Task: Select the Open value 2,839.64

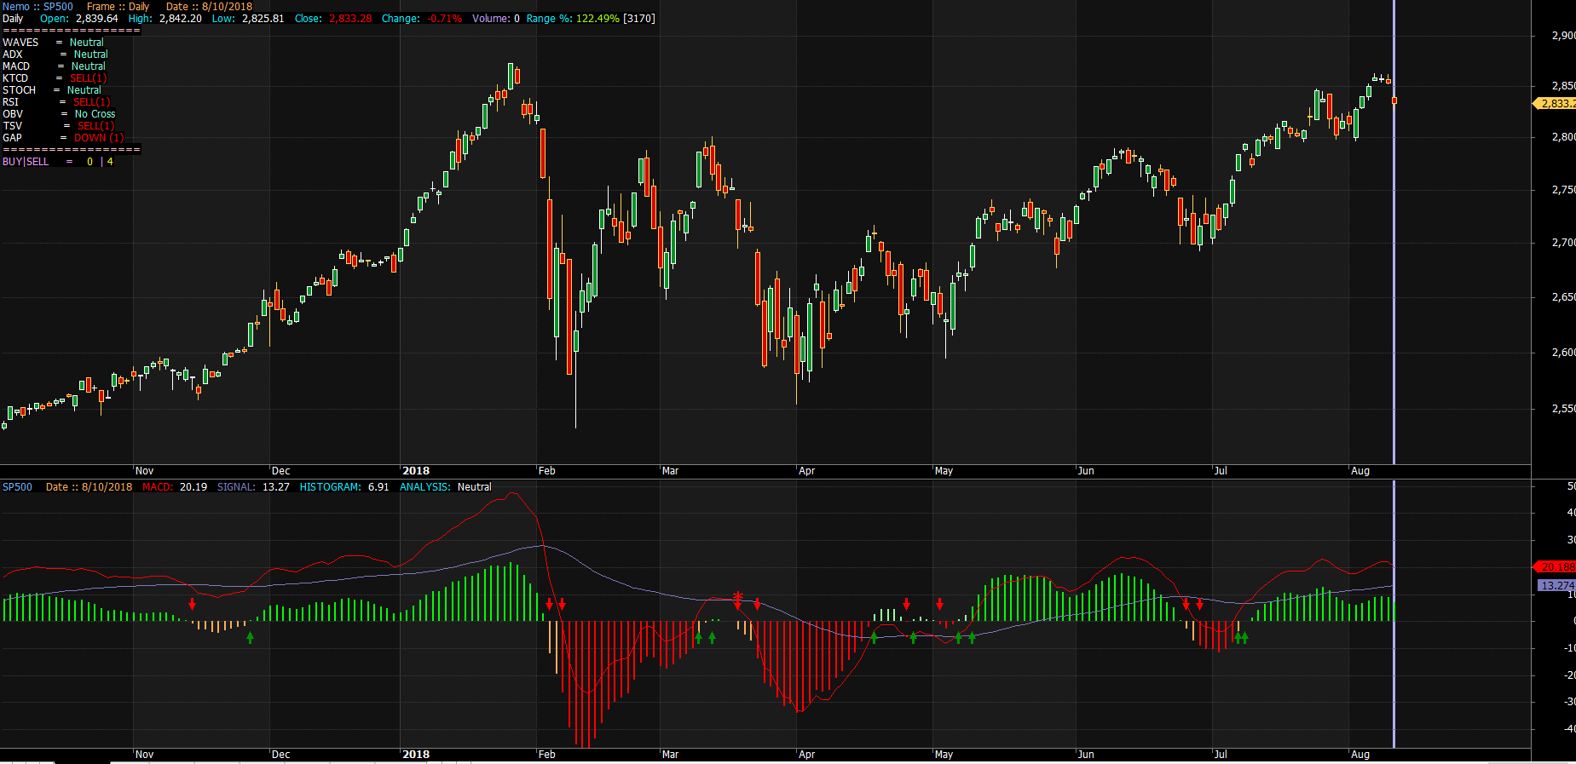Action: pos(96,18)
